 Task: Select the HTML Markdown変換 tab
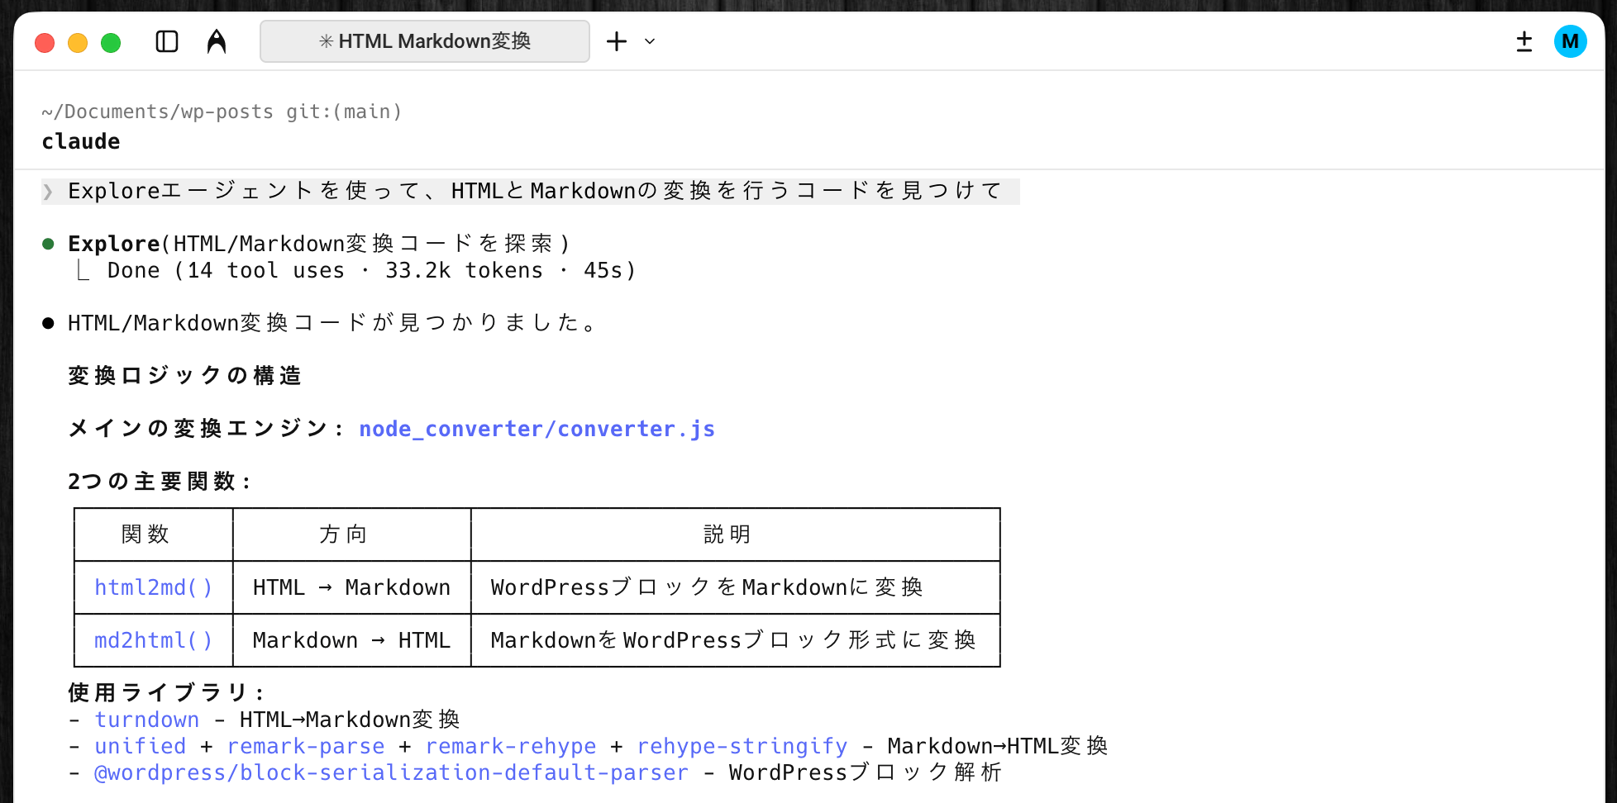click(425, 41)
